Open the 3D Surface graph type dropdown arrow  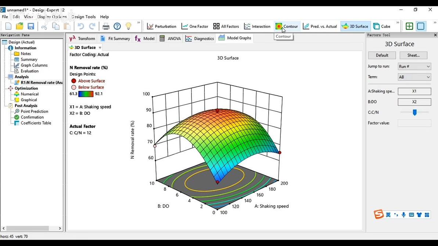[100, 48]
